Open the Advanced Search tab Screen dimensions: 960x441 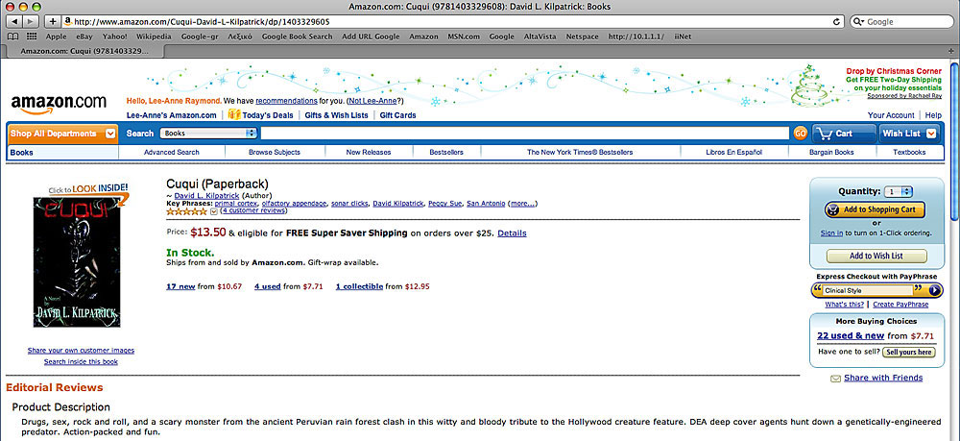click(172, 152)
